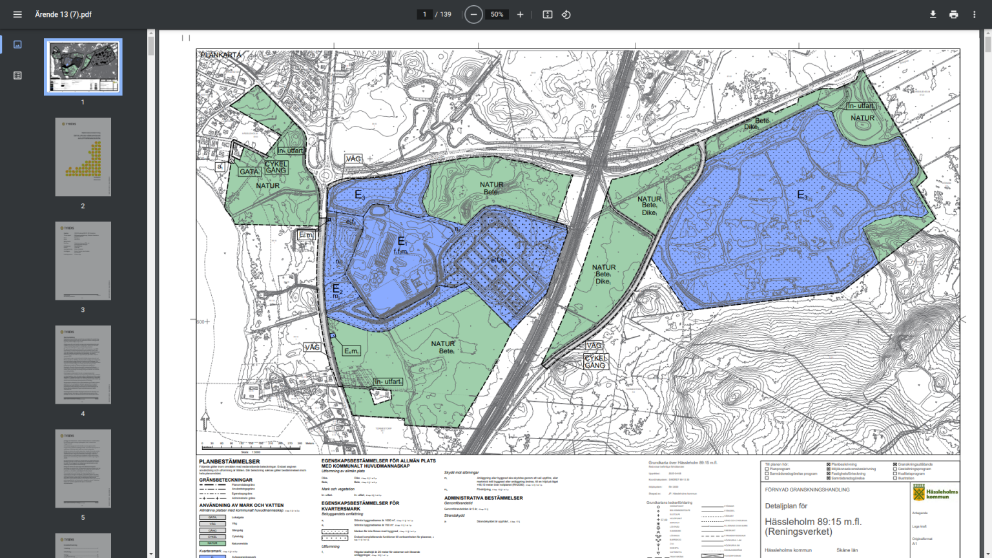Print the document
Viewport: 992px width, 558px height.
coord(953,14)
